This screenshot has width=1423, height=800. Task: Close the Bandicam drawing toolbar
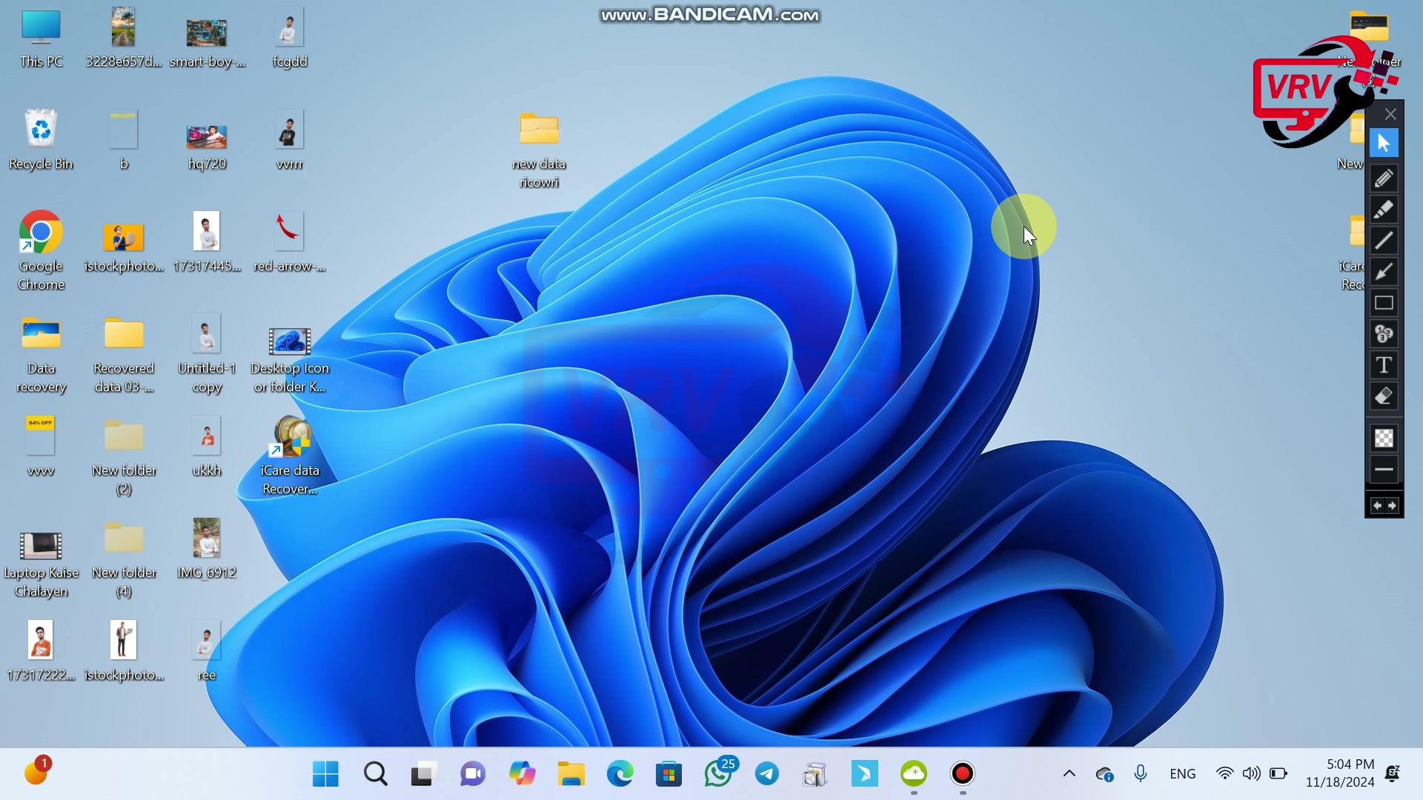[x=1390, y=114]
